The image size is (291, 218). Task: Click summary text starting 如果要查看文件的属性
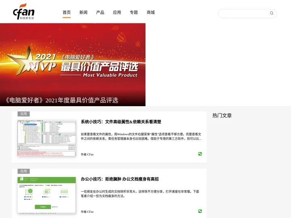(141, 136)
